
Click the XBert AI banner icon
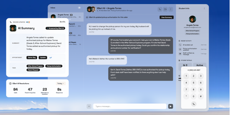(87, 17)
